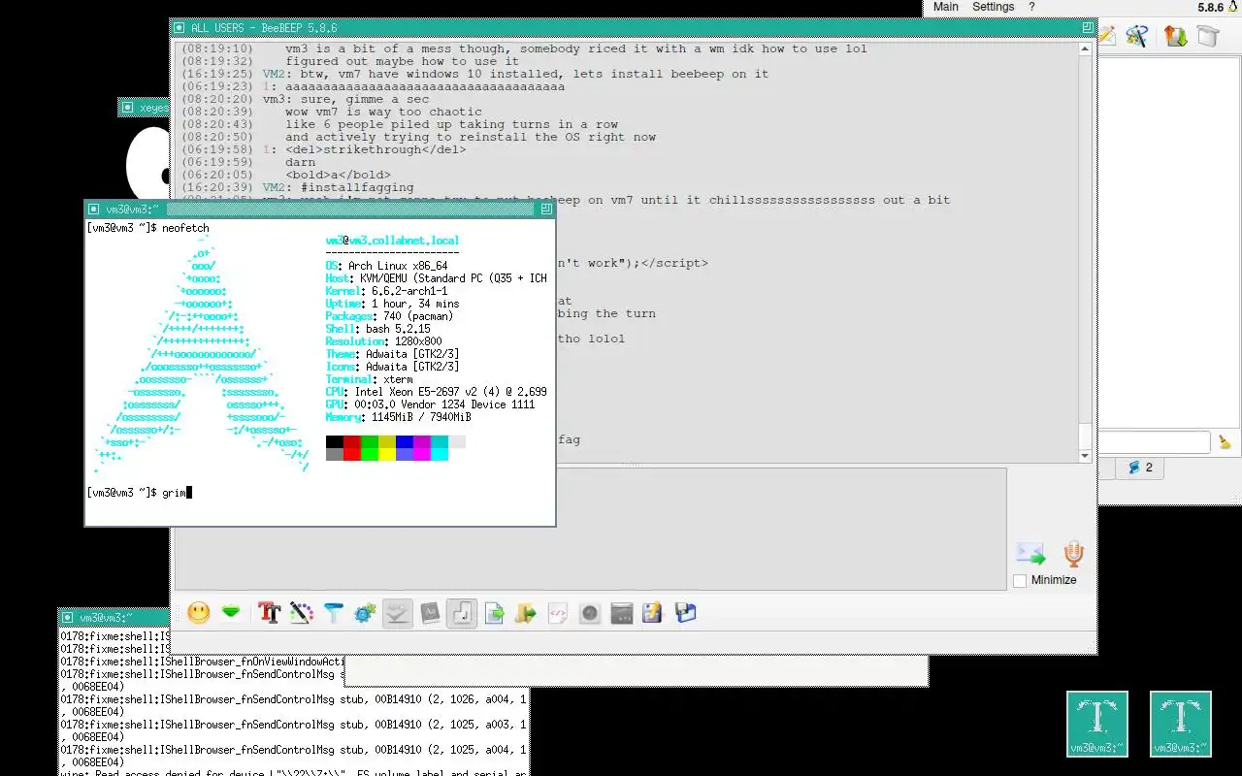The height and width of the screenshot is (776, 1242).
Task: Click the gray trash bin icon in main toolbar
Action: click(x=1207, y=37)
